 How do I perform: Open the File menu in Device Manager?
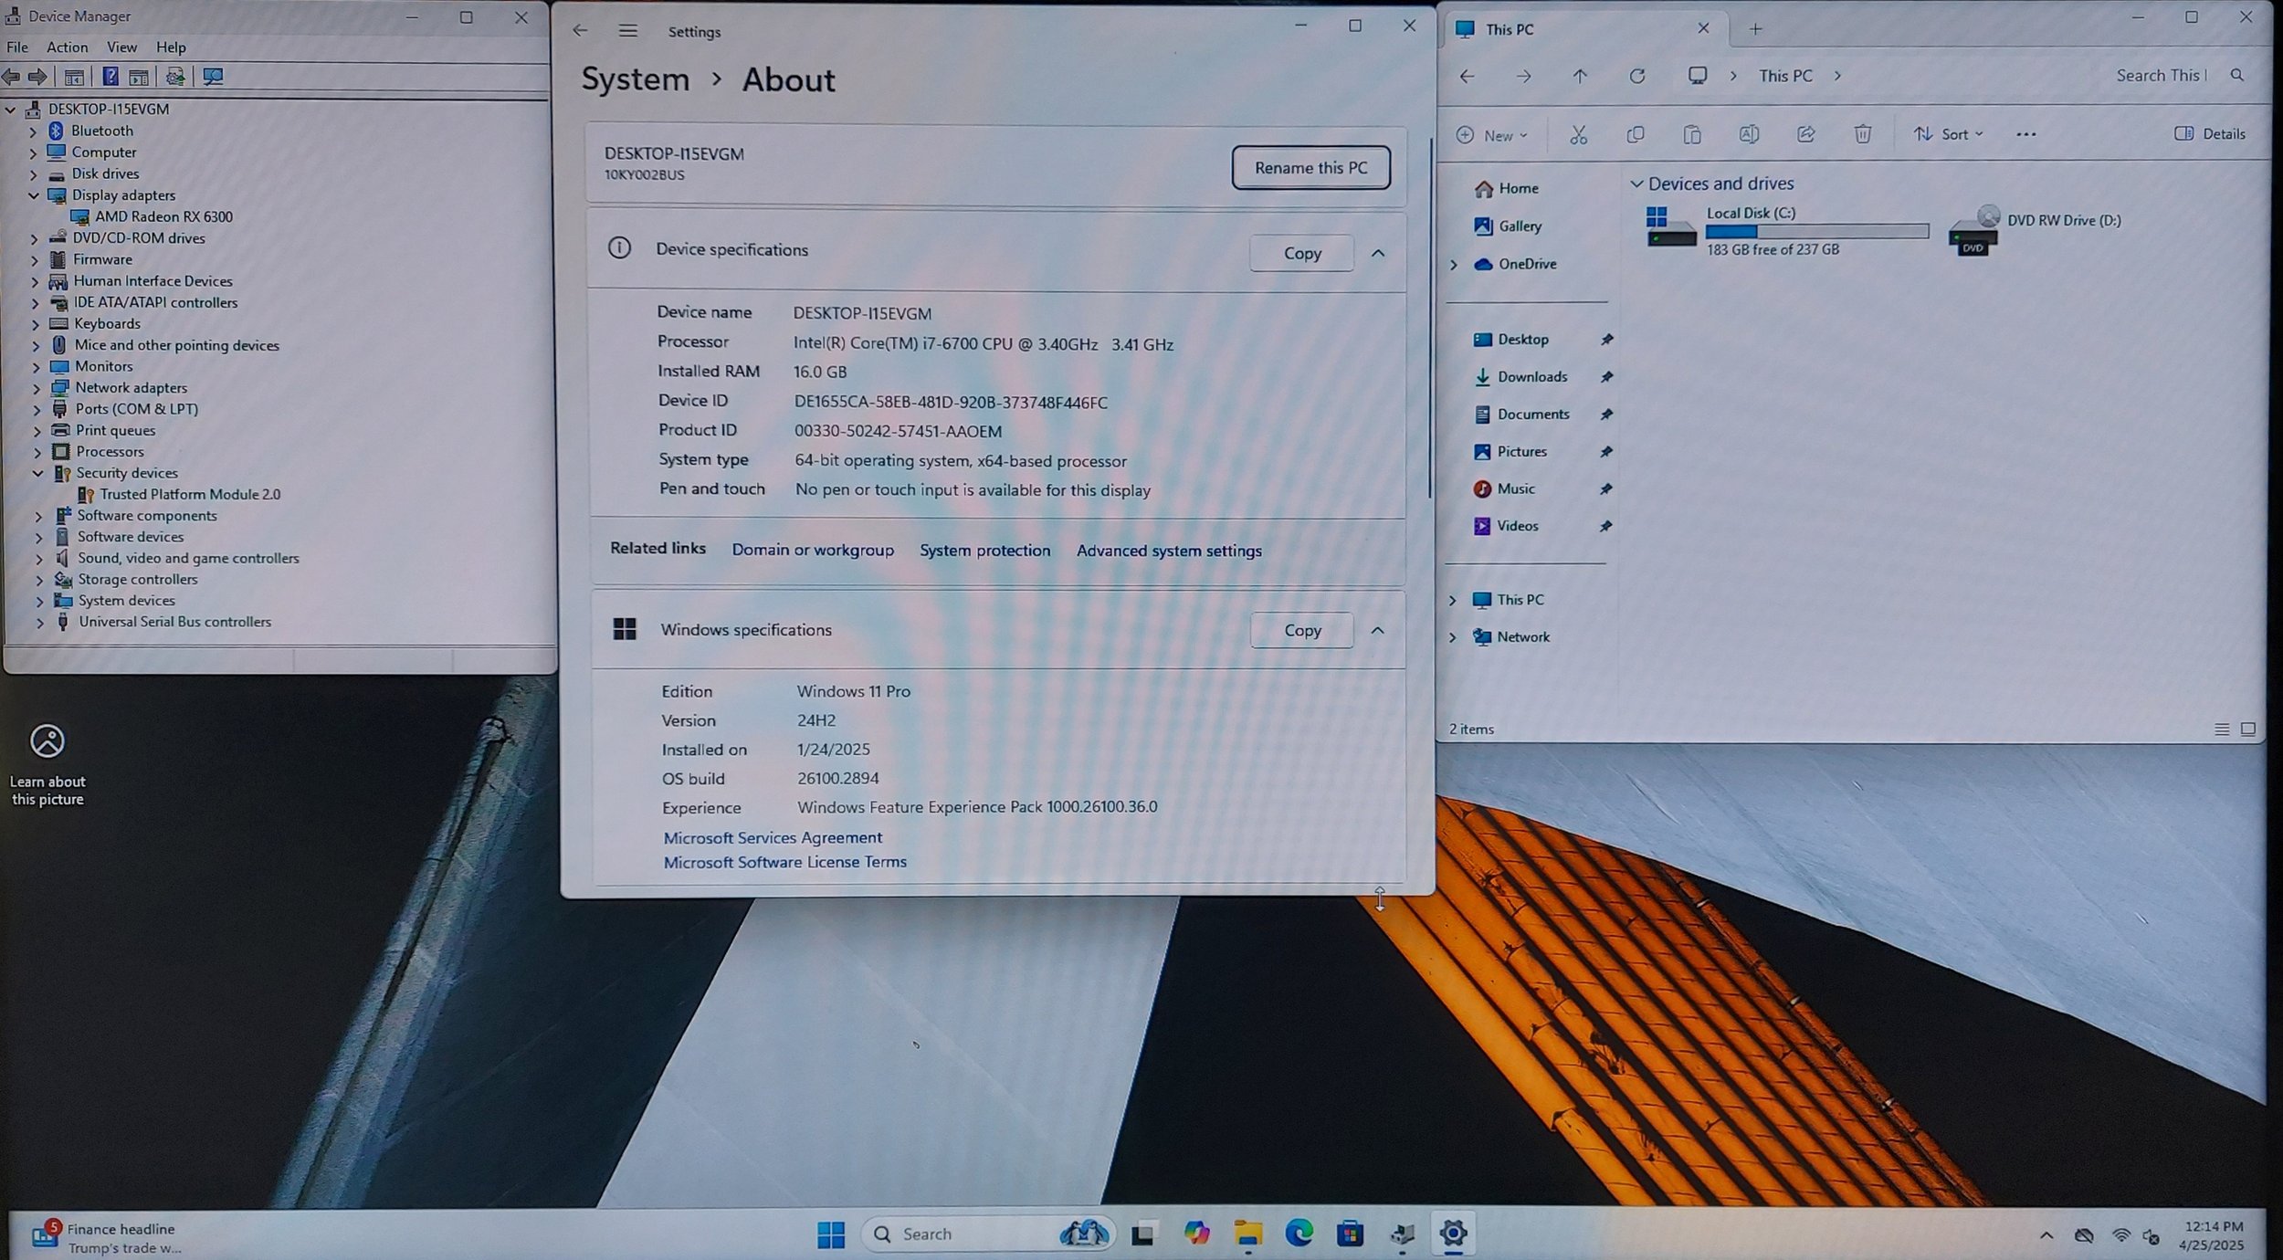(17, 47)
